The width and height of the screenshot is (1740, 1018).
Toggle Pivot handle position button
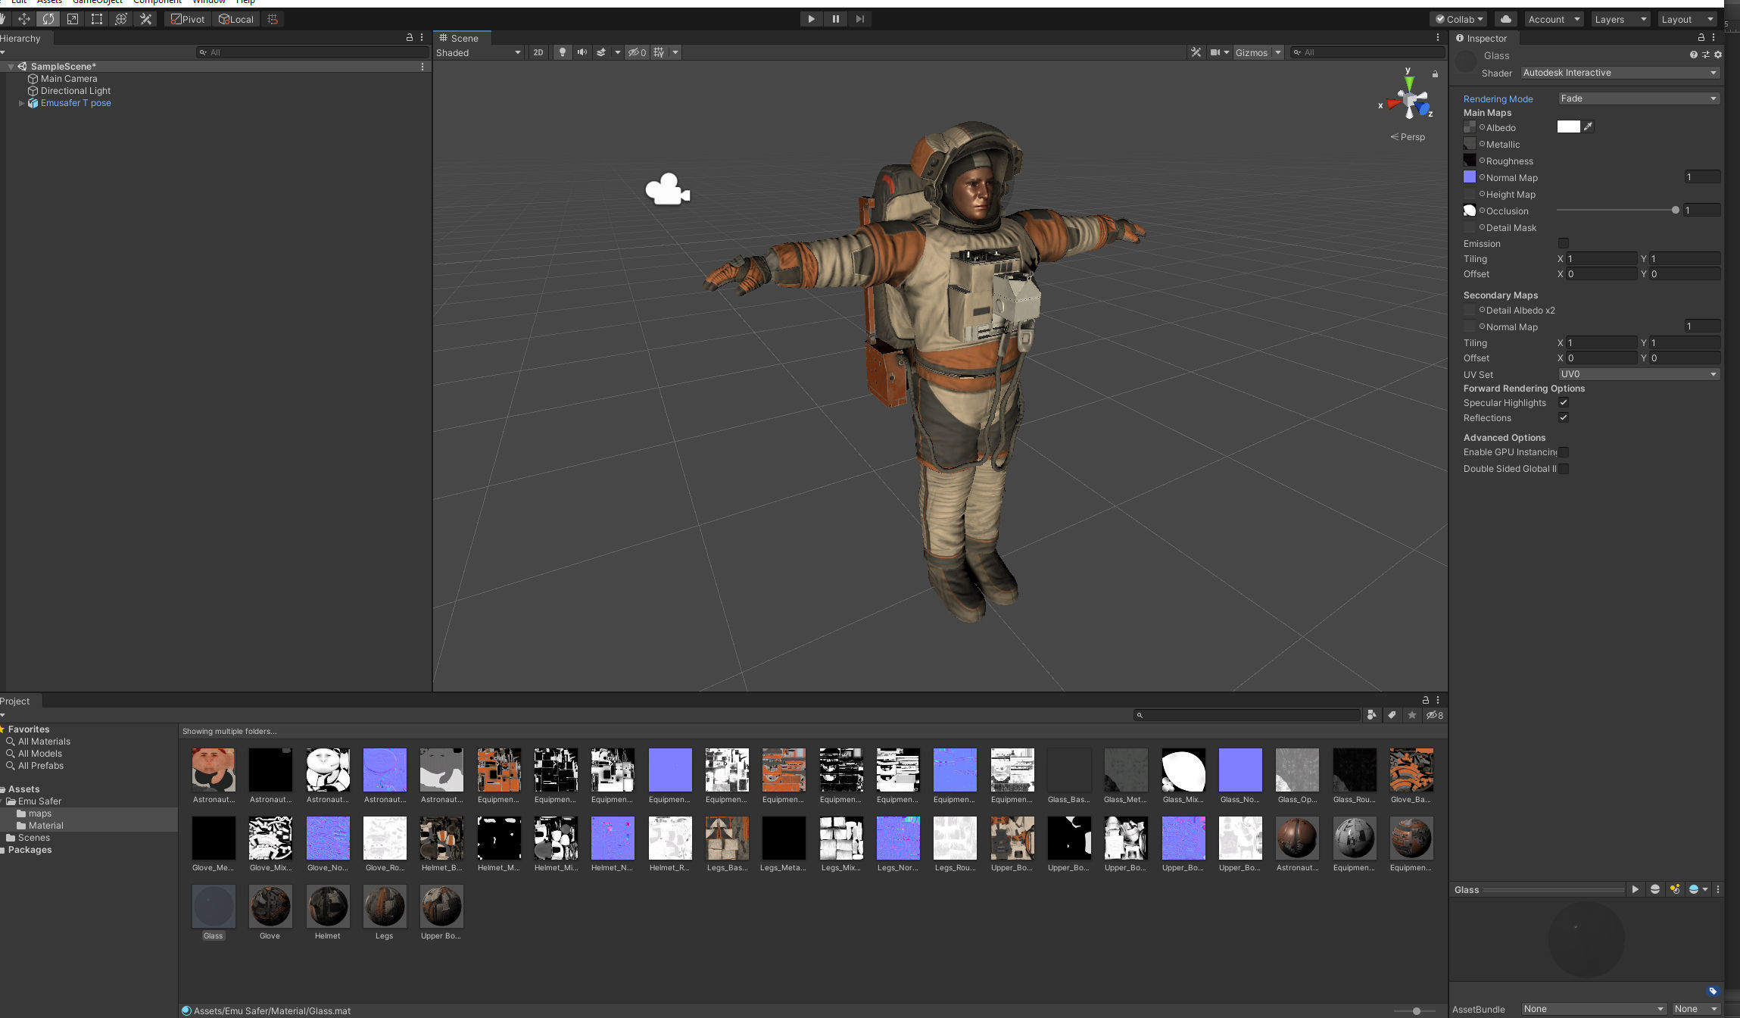[188, 19]
